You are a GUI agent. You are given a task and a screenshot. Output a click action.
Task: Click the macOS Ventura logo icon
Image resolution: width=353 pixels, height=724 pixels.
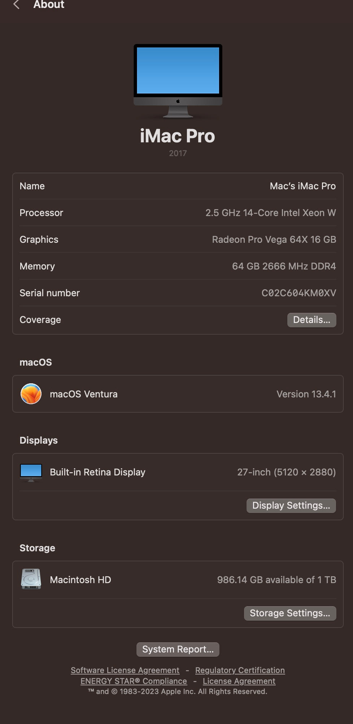pos(31,394)
